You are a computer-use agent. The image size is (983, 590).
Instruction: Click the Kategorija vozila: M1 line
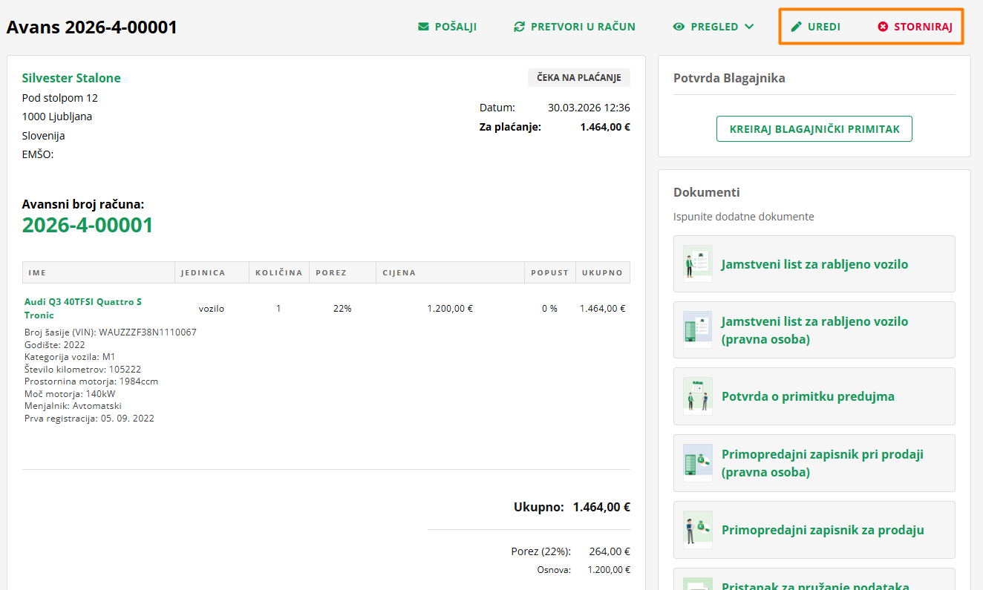70,357
